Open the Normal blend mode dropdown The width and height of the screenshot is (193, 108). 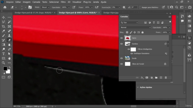tap(135, 27)
